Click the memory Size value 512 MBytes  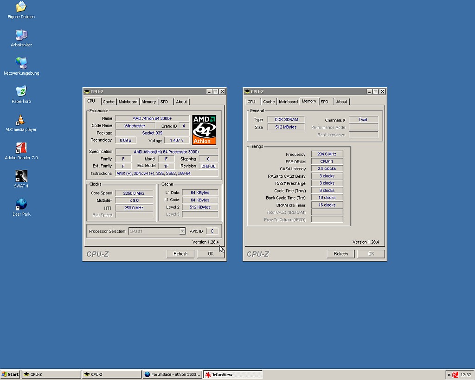pyautogui.click(x=286, y=127)
